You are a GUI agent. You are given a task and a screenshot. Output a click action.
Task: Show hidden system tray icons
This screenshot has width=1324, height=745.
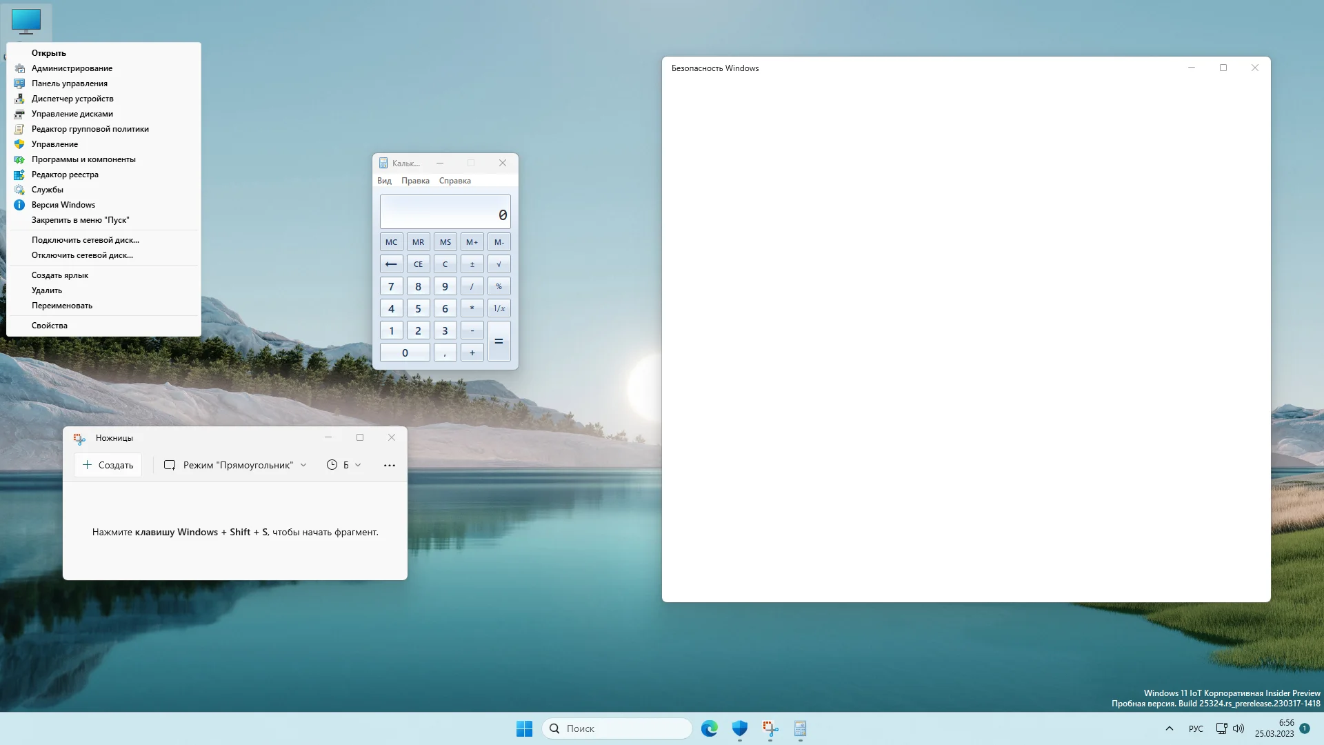(x=1169, y=728)
